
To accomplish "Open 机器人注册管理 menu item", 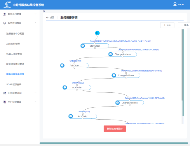I will click(14, 54).
